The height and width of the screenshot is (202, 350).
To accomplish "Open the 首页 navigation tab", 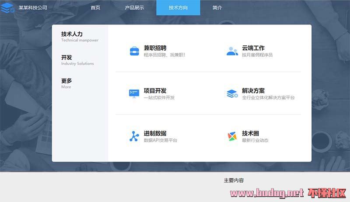I will coord(95,8).
